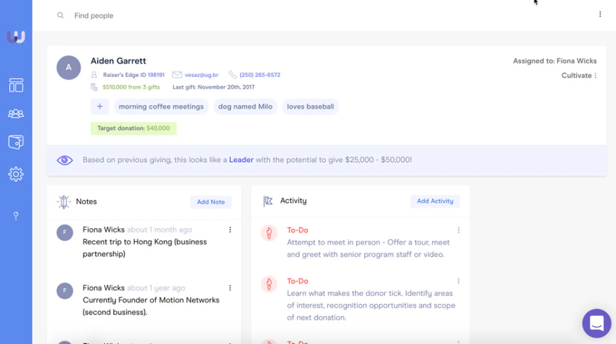Open options for Attempt to meet To-Do

pyautogui.click(x=458, y=230)
